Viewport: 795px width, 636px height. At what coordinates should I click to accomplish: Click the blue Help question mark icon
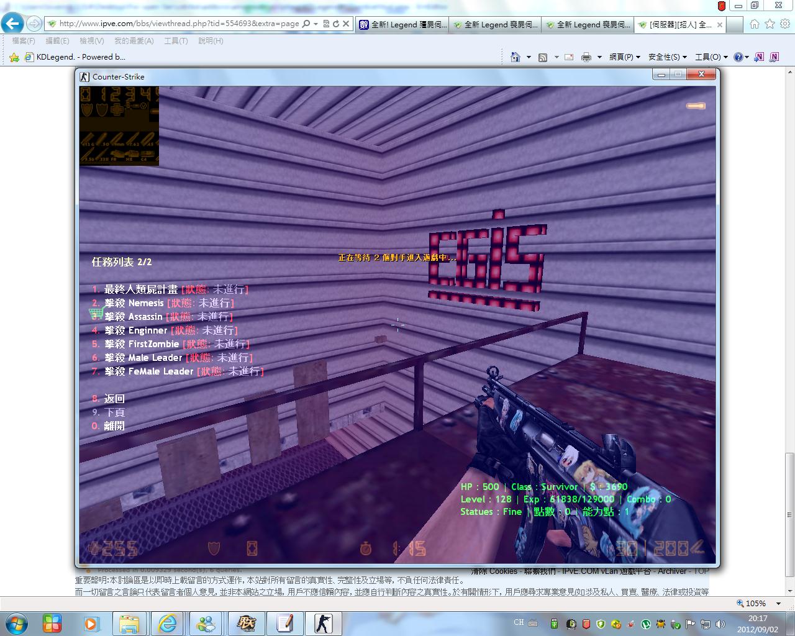pos(738,57)
